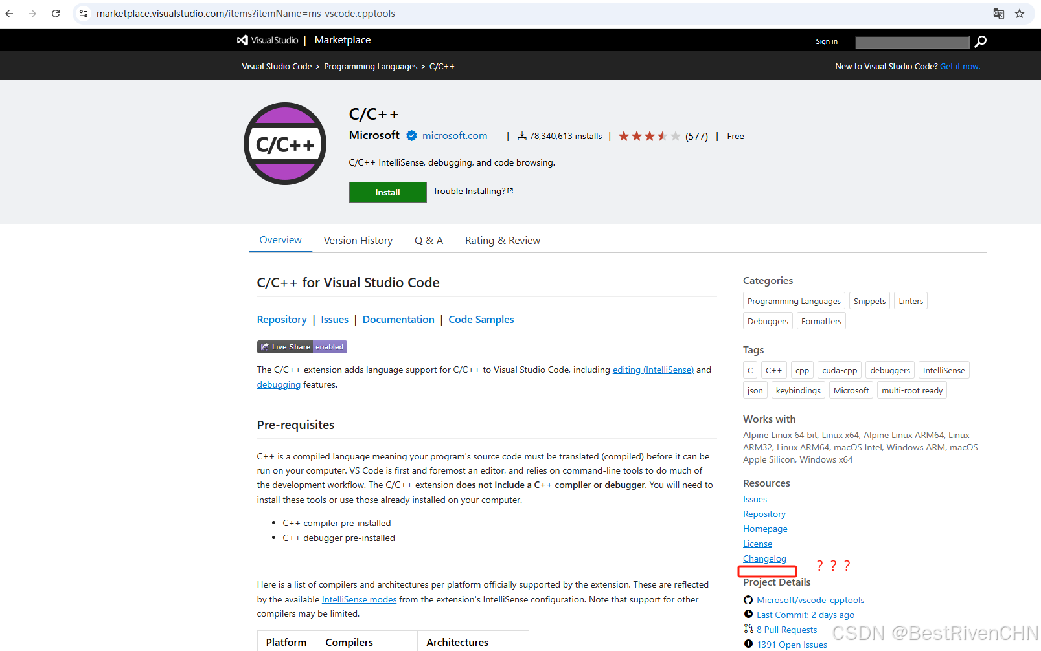Click the Live Share enabled badge
The width and height of the screenshot is (1041, 651).
click(x=302, y=347)
